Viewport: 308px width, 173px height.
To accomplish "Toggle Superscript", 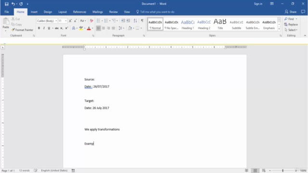I will (66, 28).
